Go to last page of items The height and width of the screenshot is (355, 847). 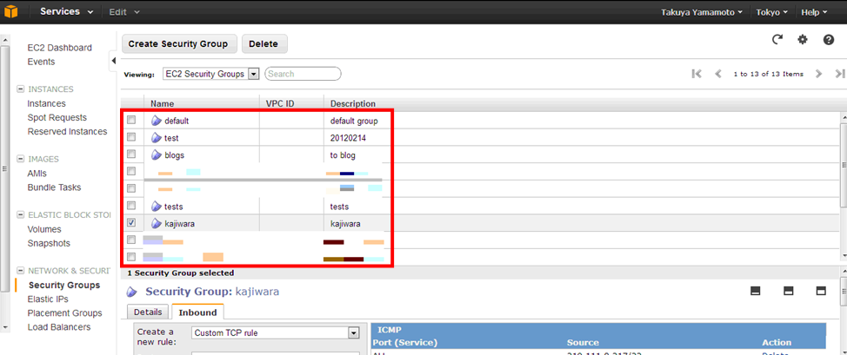(x=839, y=74)
